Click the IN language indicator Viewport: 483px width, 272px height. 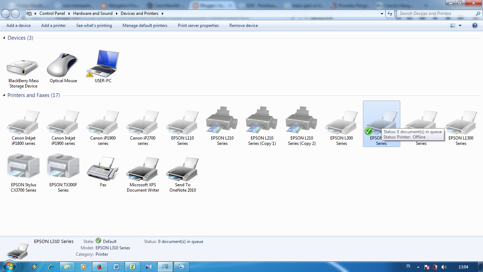(x=408, y=266)
